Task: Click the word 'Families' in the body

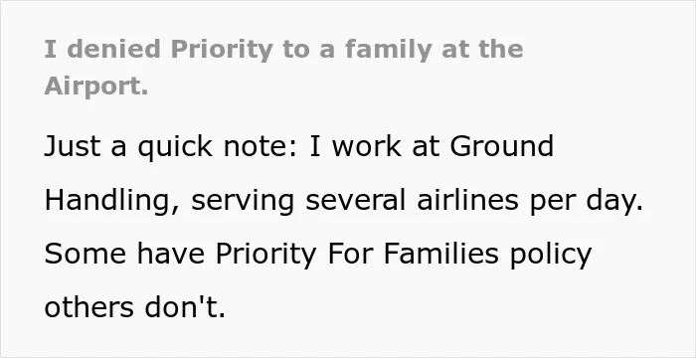Action: coord(440,254)
